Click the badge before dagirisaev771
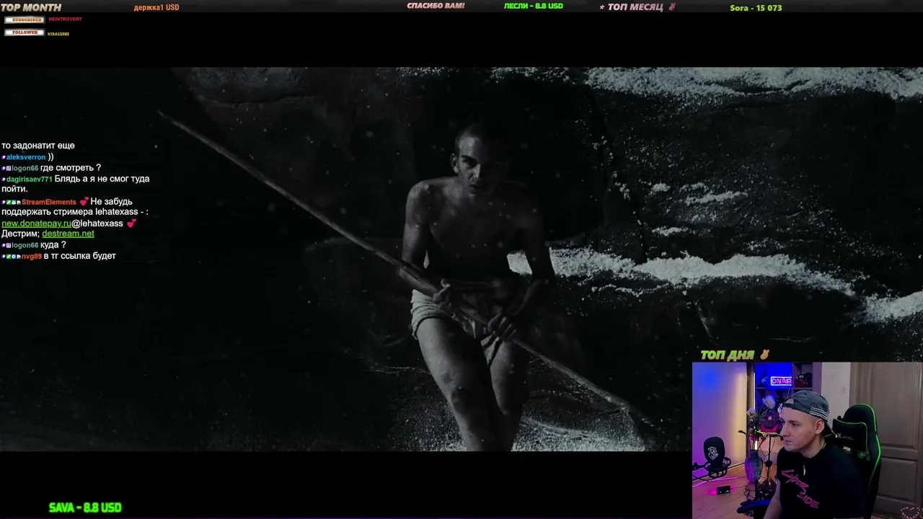Image resolution: width=923 pixels, height=519 pixels. pyautogui.click(x=4, y=179)
